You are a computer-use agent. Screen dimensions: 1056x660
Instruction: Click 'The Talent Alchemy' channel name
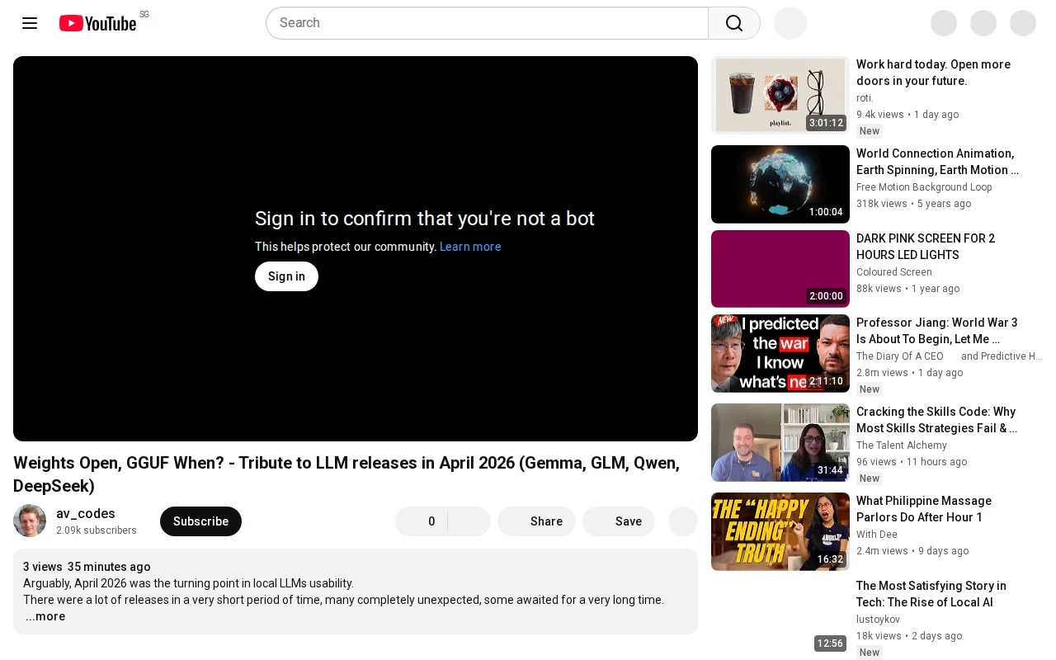(x=902, y=445)
